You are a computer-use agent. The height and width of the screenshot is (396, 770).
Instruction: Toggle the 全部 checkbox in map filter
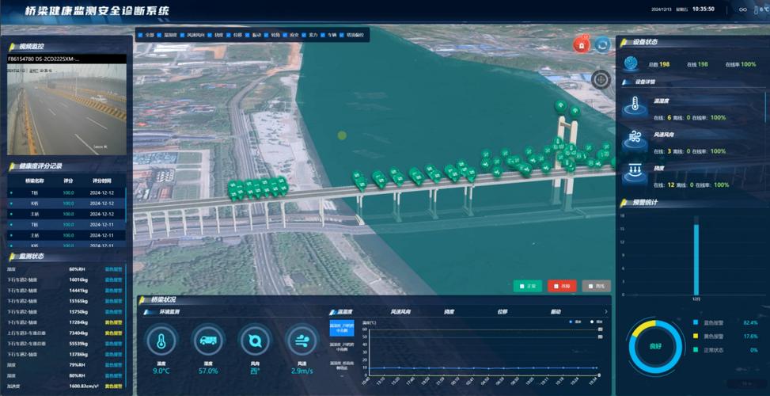coord(141,36)
